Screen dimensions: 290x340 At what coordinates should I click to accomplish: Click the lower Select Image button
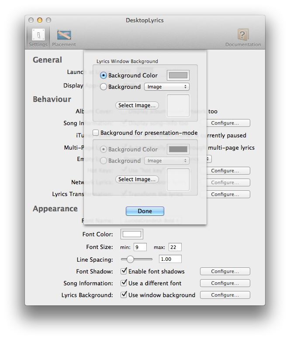point(137,179)
